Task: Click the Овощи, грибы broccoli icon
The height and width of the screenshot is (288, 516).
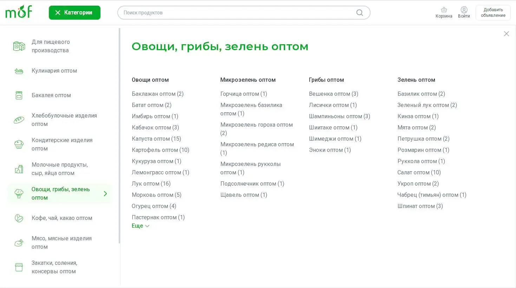Action: click(19, 193)
